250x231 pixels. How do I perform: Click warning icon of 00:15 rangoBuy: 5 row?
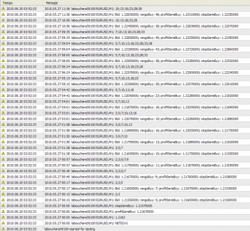point(3,200)
